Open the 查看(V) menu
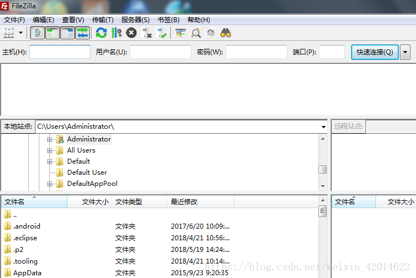This screenshot has height=278, width=416. (73, 20)
